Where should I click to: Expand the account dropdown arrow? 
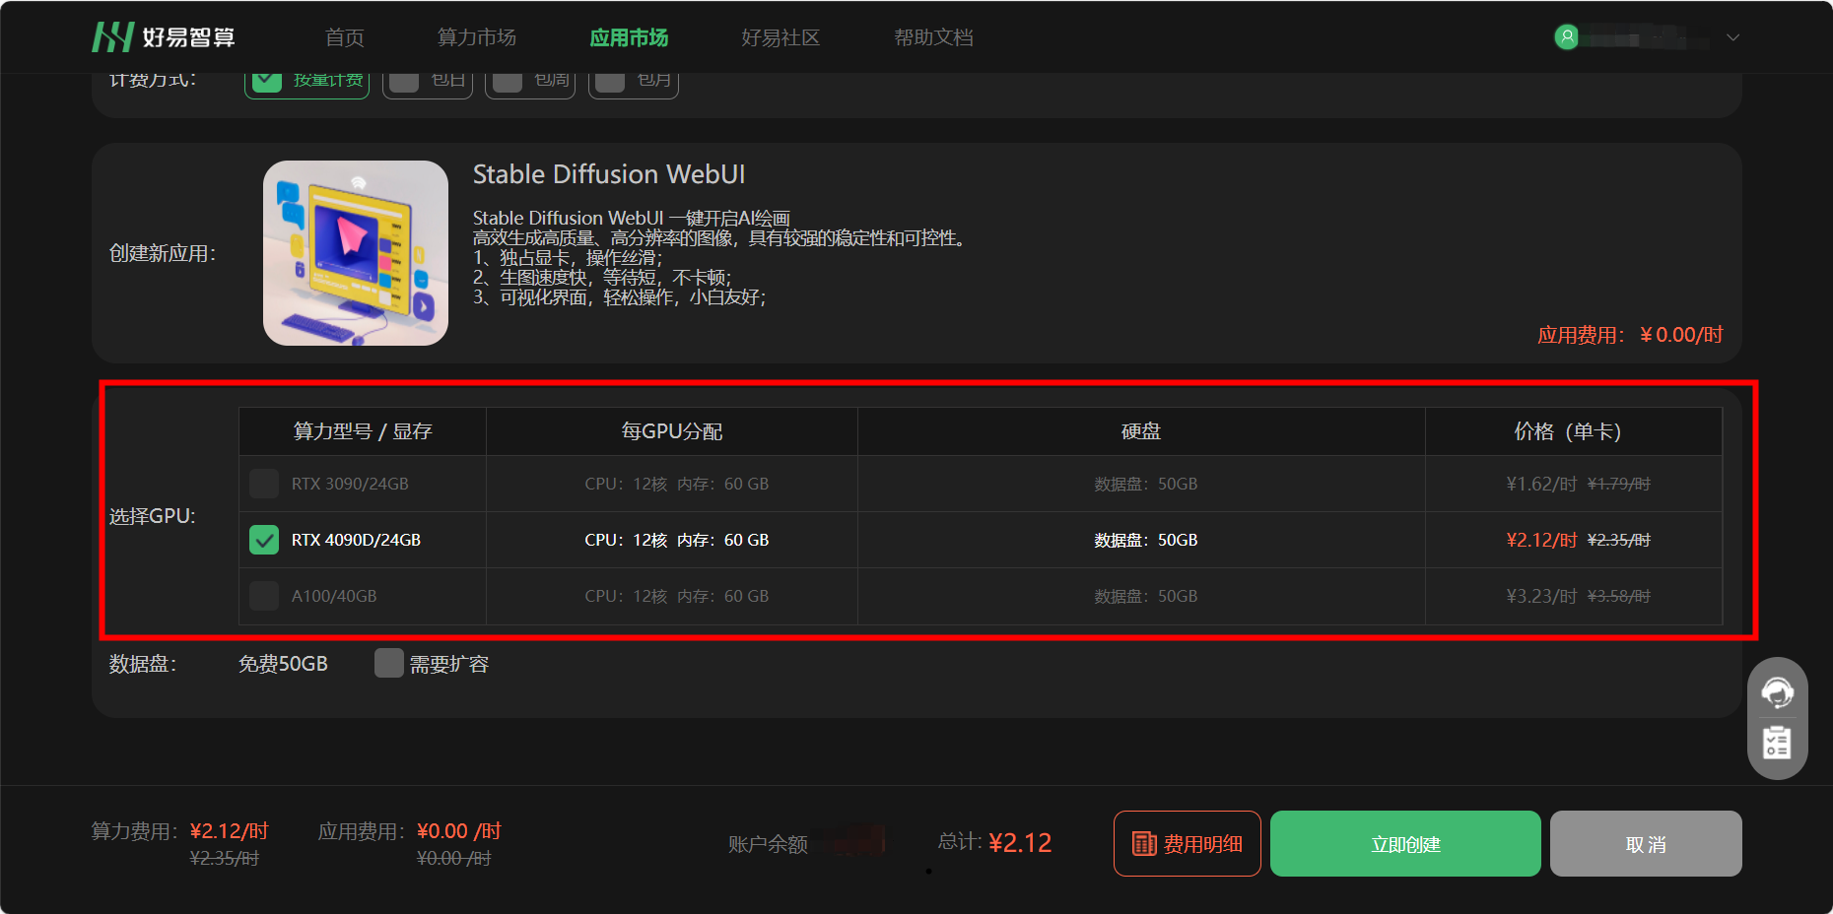tap(1732, 37)
